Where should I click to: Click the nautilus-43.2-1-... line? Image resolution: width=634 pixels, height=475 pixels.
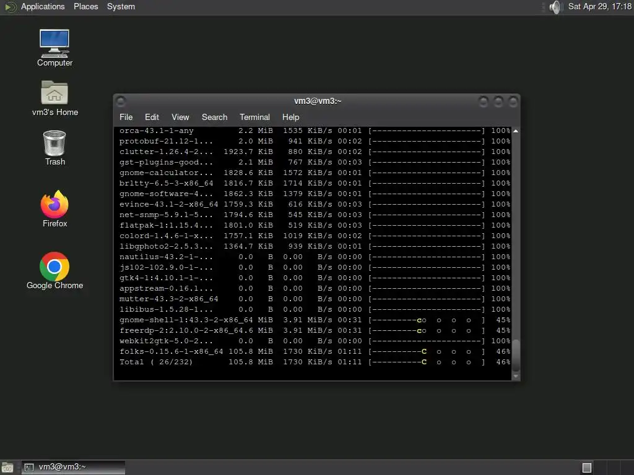click(315, 257)
